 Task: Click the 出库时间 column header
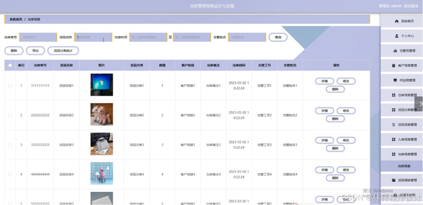[239, 65]
